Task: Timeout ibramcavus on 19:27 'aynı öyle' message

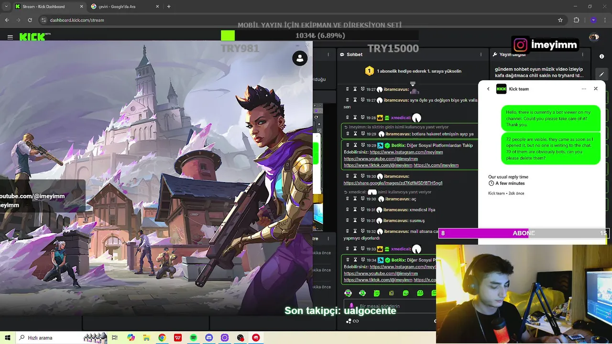Action: [355, 100]
